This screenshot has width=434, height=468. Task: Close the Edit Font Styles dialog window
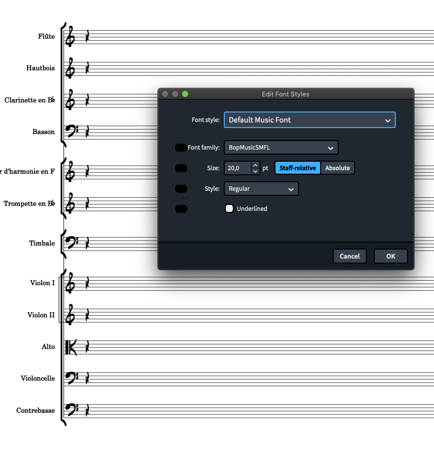pyautogui.click(x=165, y=94)
